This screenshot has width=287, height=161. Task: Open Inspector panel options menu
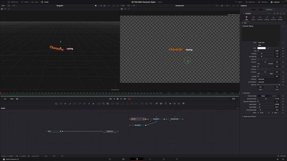[x=285, y=6]
